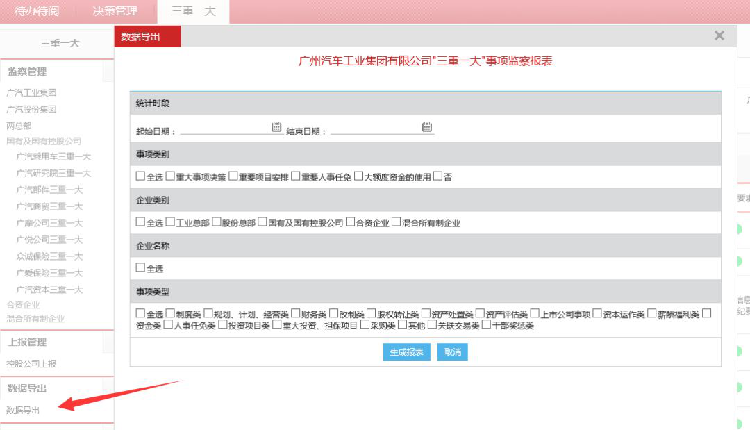Check the 上市公司事项 checkbox

pos(535,313)
